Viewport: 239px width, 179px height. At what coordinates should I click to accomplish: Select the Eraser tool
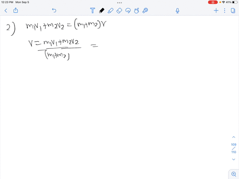coord(119,10)
